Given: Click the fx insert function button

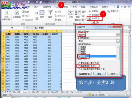Looking at the screenshot, I should 36,28.
